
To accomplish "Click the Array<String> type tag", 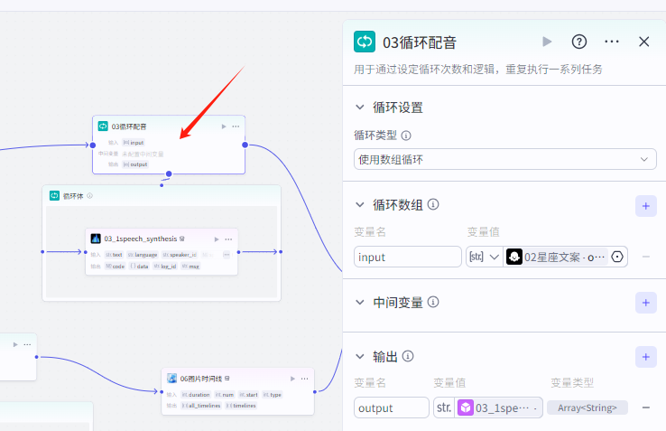I will [587, 408].
